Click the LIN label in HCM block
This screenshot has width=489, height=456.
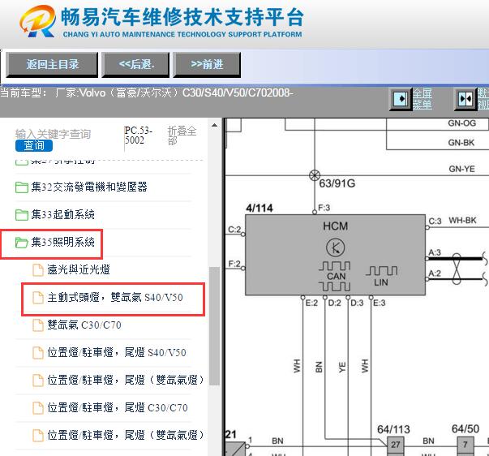click(381, 282)
